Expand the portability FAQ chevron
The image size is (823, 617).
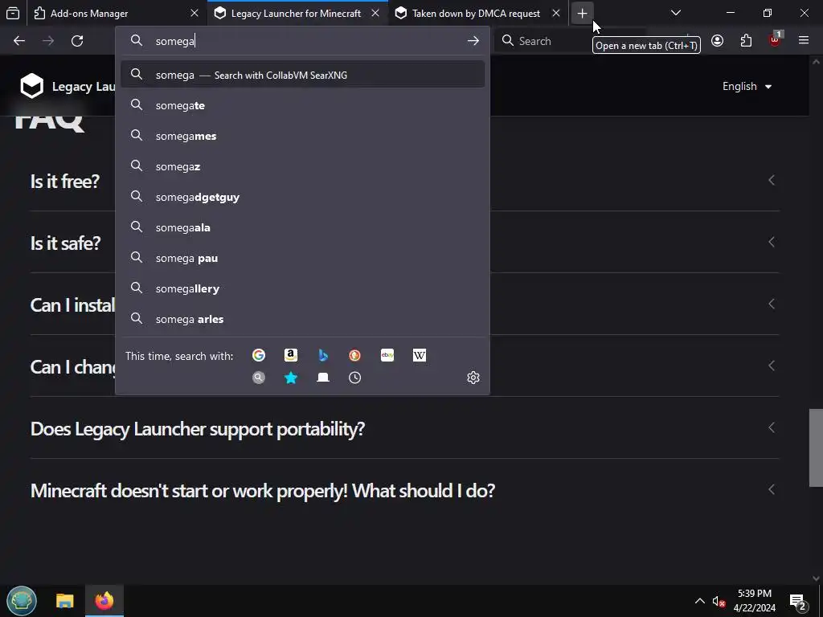(x=772, y=427)
